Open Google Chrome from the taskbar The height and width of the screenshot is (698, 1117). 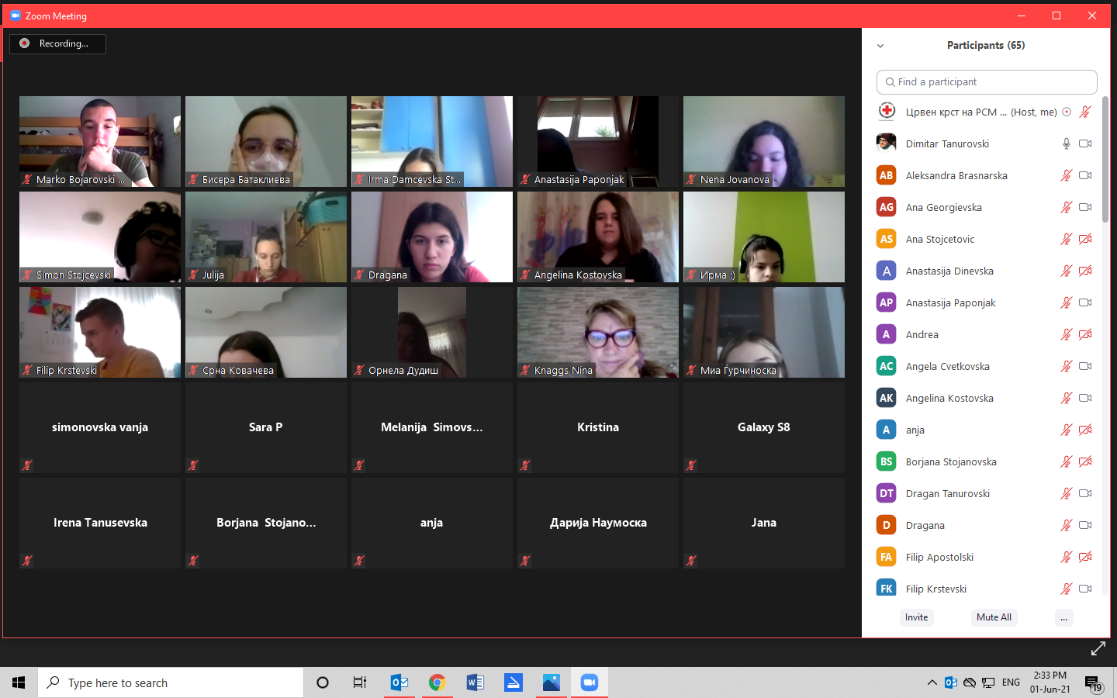[437, 682]
